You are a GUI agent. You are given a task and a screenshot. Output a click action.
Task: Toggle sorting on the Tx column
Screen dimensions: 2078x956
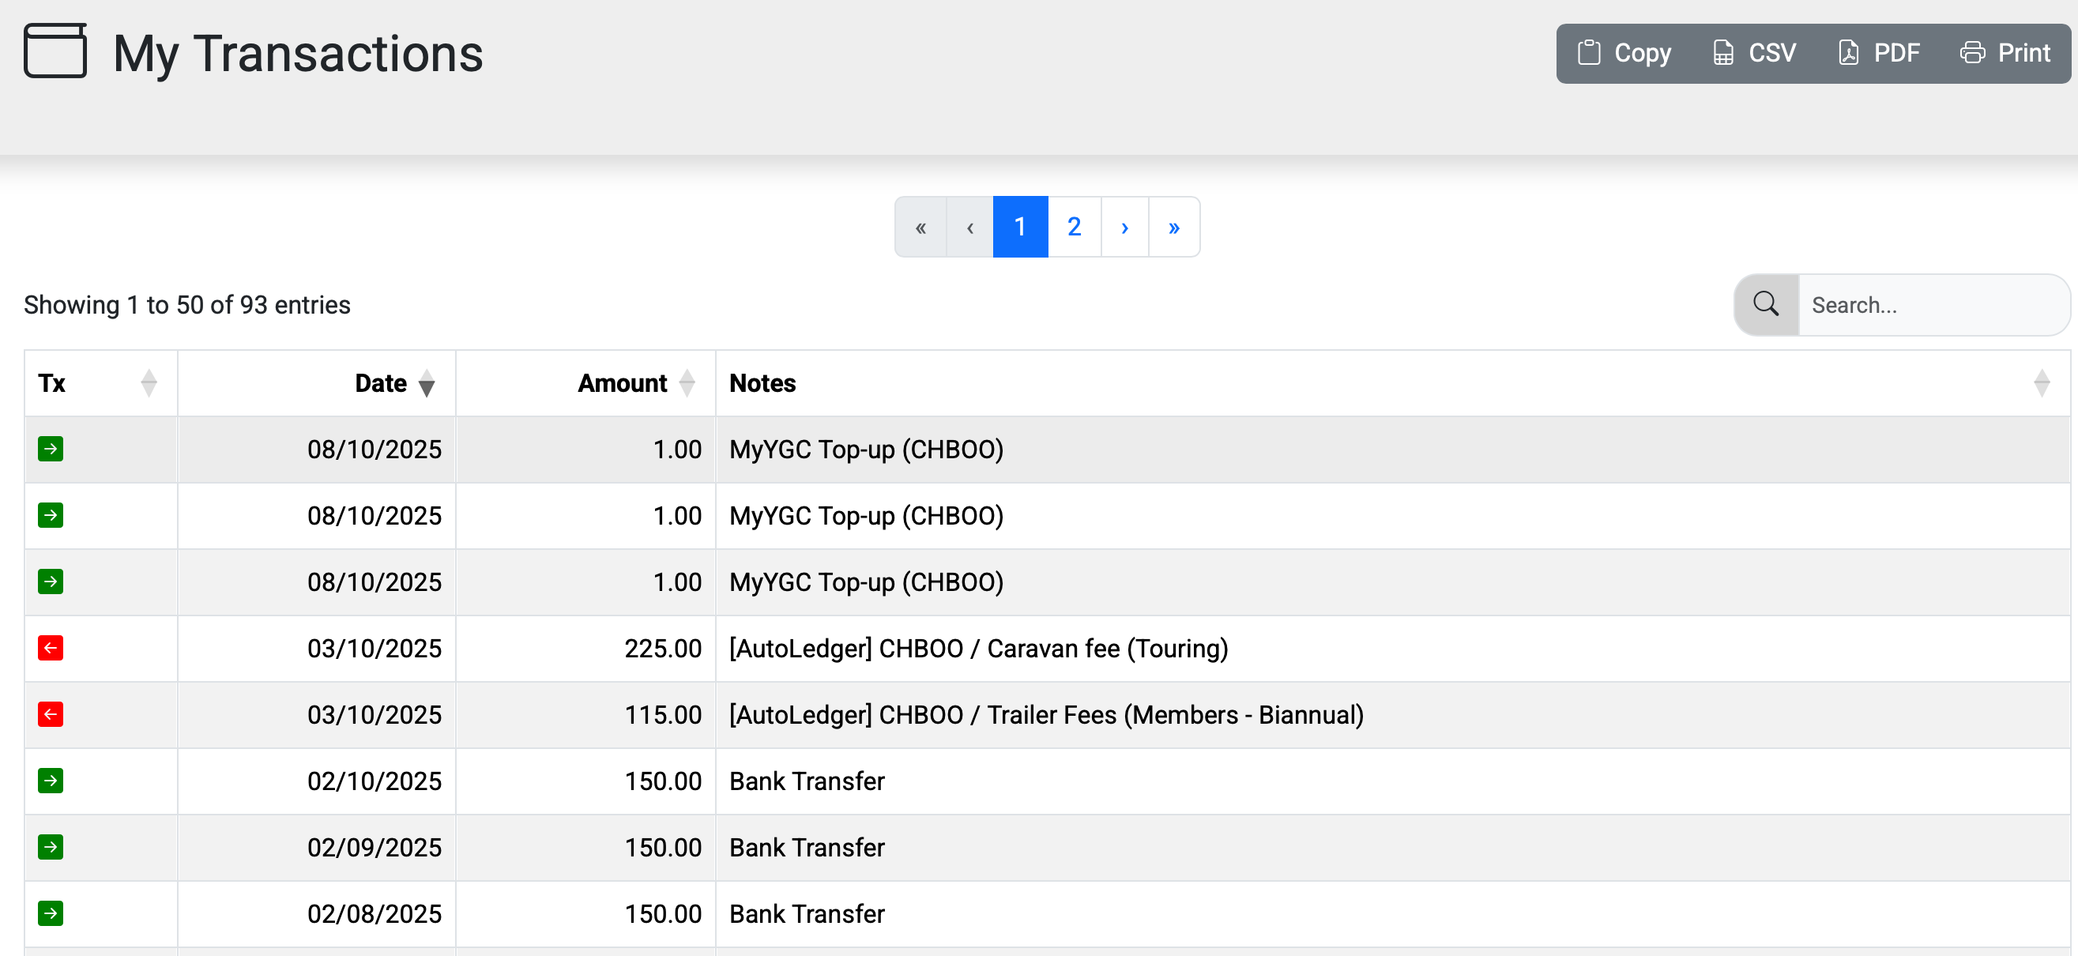coord(150,383)
